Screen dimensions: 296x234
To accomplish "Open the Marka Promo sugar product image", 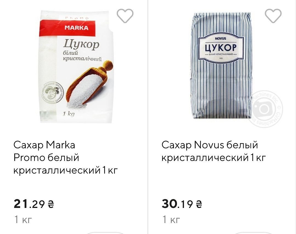I will coord(77,67).
